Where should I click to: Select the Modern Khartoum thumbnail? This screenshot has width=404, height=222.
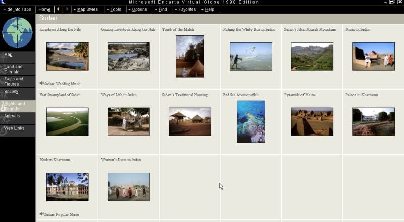(x=67, y=187)
